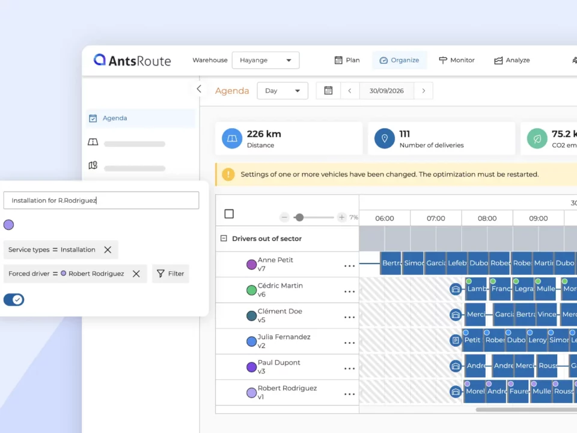Click the road icon in sidebar
577x433 pixels.
coord(93,142)
